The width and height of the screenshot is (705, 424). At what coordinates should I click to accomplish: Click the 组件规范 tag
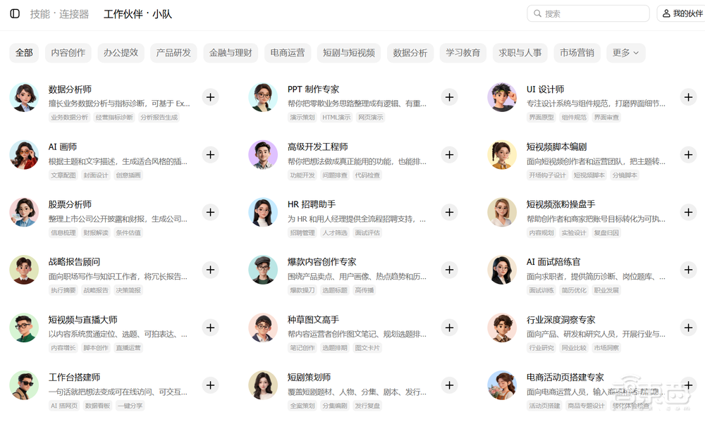(574, 117)
